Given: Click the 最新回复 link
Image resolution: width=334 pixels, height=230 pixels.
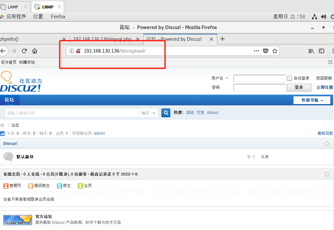Looking at the screenshot, I should (x=325, y=133).
